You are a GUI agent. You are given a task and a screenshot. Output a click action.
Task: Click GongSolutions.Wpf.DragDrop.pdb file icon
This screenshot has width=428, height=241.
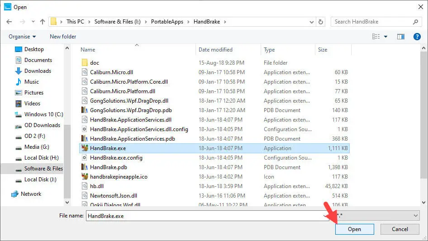(85, 110)
